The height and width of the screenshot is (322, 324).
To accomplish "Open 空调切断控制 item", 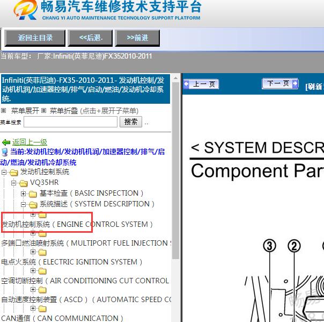I will [85, 281].
